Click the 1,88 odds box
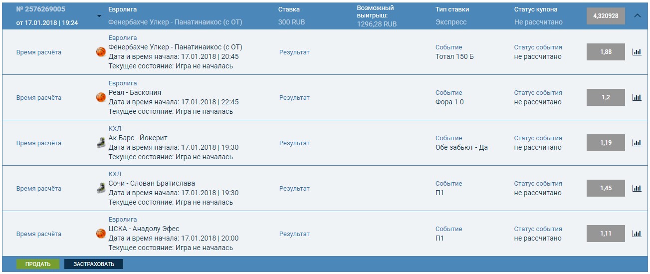Image resolution: width=650 pixels, height=274 pixels. tap(606, 52)
